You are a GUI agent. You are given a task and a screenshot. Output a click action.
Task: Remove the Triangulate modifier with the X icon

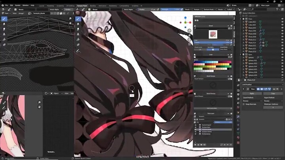pyautogui.click(x=281, y=89)
